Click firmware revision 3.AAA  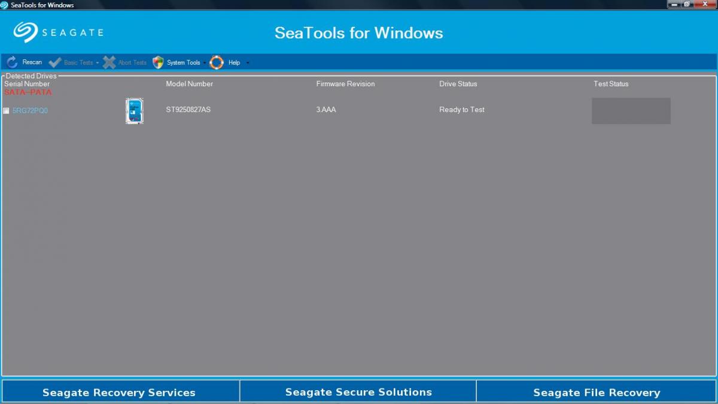(x=326, y=110)
